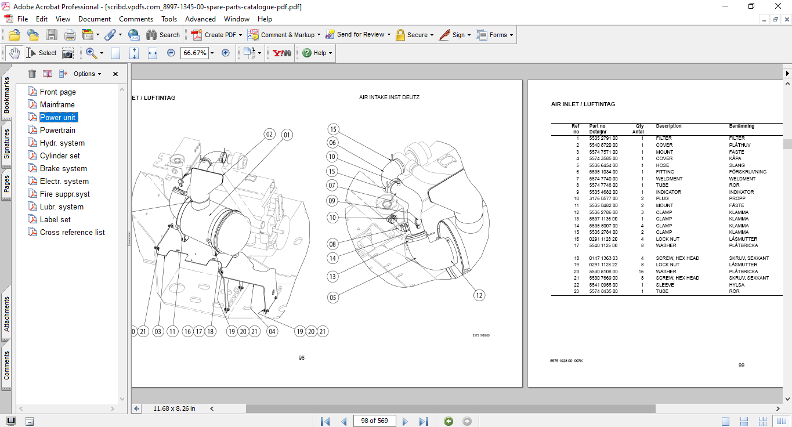This screenshot has width=792, height=427.
Task: Enable continuous page layout
Action: tap(744, 421)
